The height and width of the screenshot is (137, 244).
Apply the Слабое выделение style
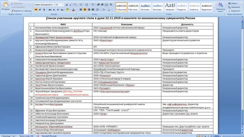coord(194,7)
